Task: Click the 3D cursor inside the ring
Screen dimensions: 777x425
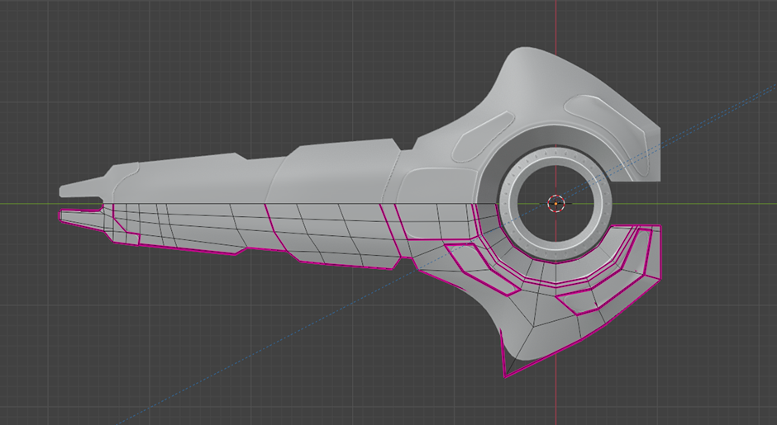Action: point(555,203)
